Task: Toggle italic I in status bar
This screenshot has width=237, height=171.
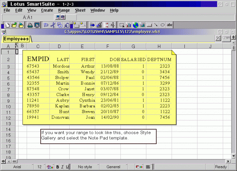Action: coord(62,167)
